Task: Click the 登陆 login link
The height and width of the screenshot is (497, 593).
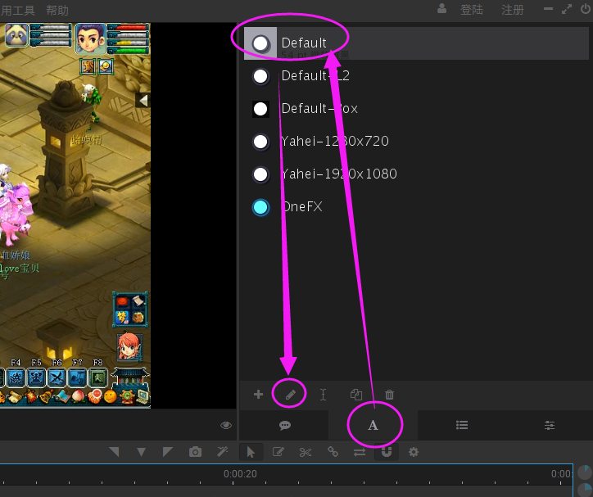Action: click(472, 10)
